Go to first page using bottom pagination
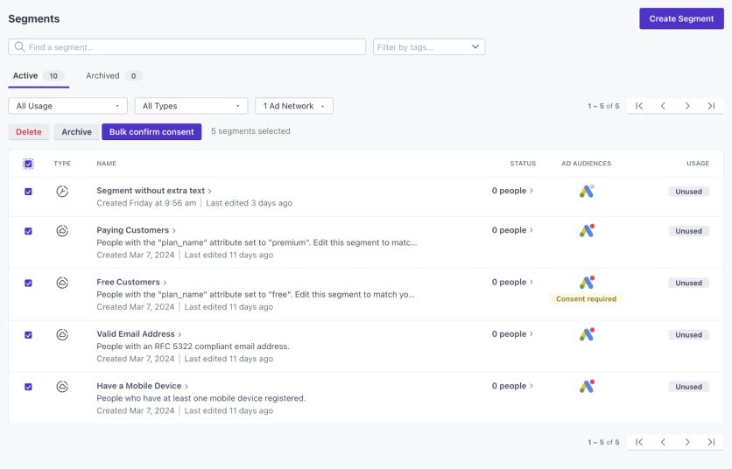732x469 pixels. [x=639, y=442]
